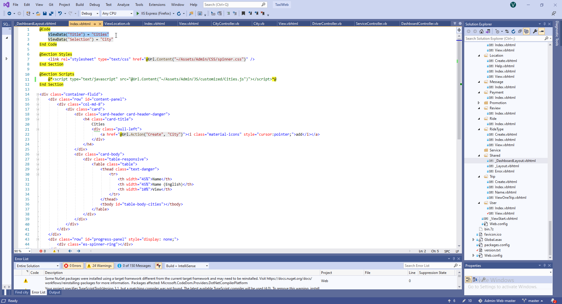Open the Any CPU platform dropdown
562x304 pixels.
[117, 13]
